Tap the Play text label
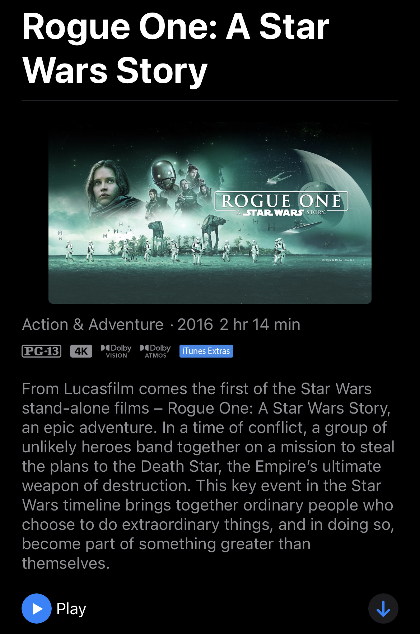420x634 pixels. tap(71, 609)
